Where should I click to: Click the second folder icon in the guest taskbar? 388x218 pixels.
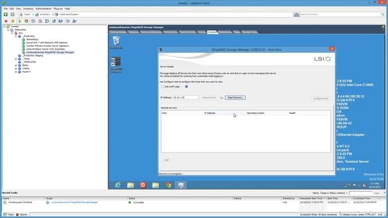pos(156,185)
